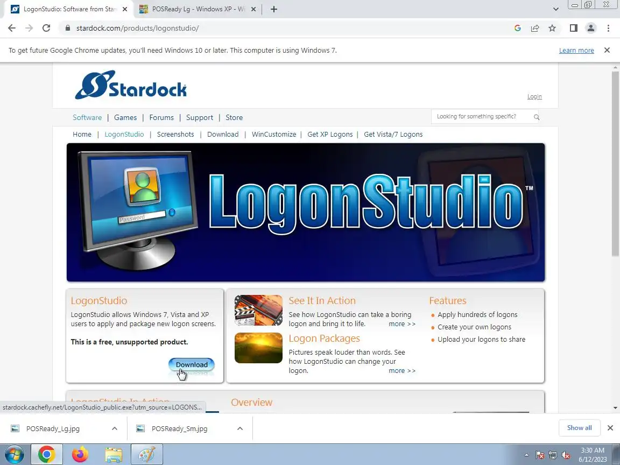Expand options for POSReady_Lg.jpg download
The width and height of the screenshot is (620, 465).
(x=114, y=428)
